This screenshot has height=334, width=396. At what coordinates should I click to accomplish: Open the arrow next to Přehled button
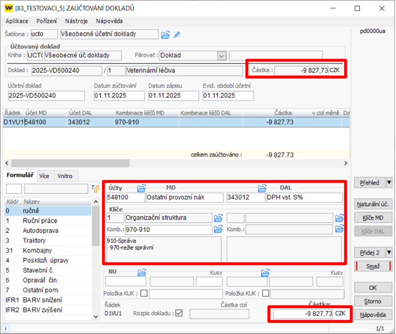[389, 183]
